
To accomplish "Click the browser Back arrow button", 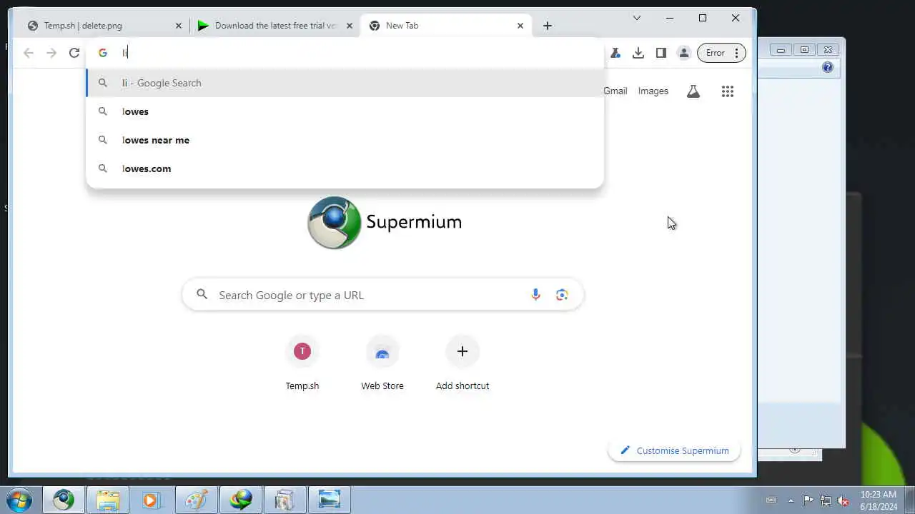I will pyautogui.click(x=29, y=53).
